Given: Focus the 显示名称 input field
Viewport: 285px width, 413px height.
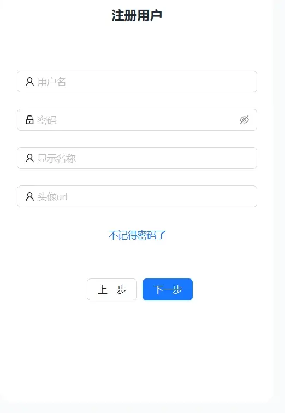Looking at the screenshot, I should pos(137,158).
